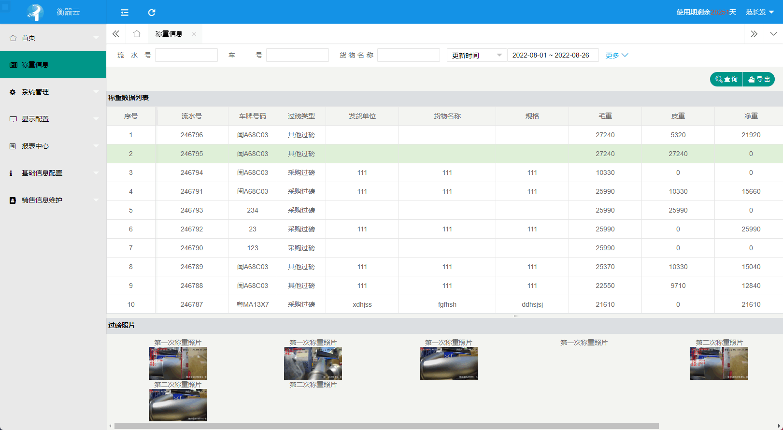
Task: Click the 毛重 column header
Action: tap(605, 116)
